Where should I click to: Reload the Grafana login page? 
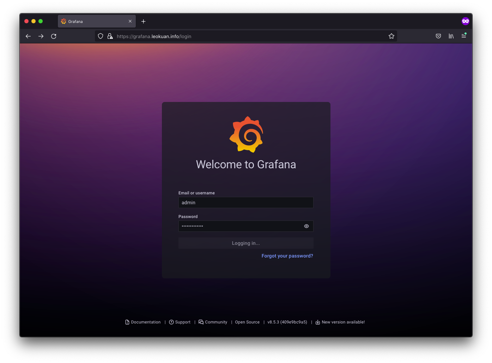pos(54,36)
